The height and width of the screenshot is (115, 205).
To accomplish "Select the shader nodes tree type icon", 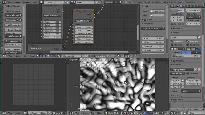I will coord(38,56).
